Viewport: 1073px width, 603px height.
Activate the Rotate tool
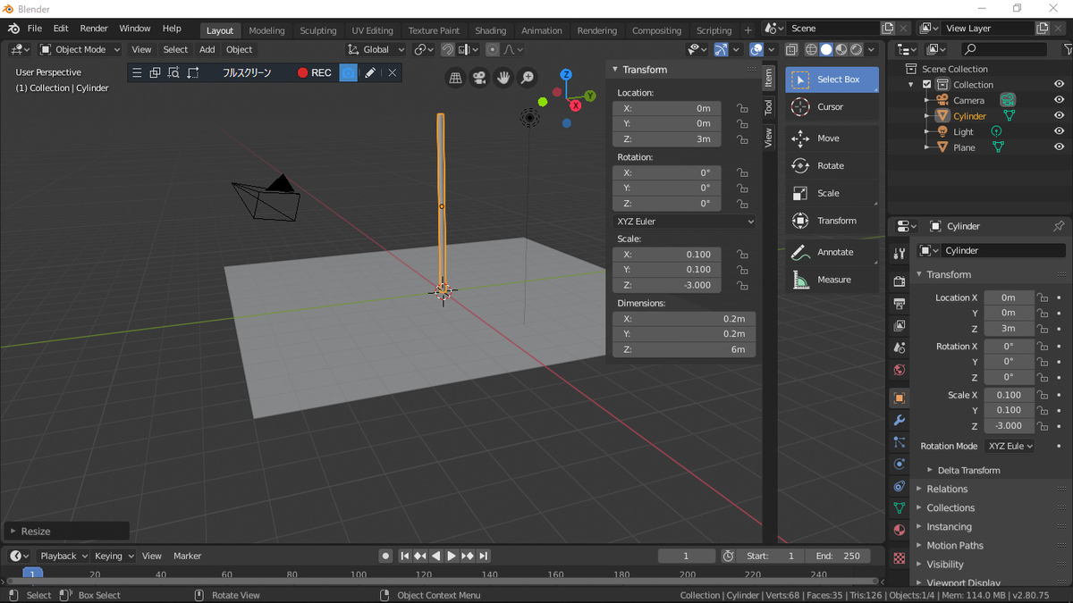click(832, 166)
